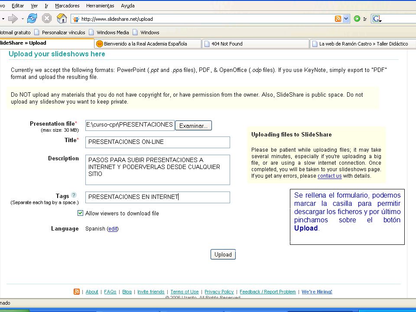Viewport: 416px width, 312px height.
Task: Open the We're Hiring! link
Action: 317,292
